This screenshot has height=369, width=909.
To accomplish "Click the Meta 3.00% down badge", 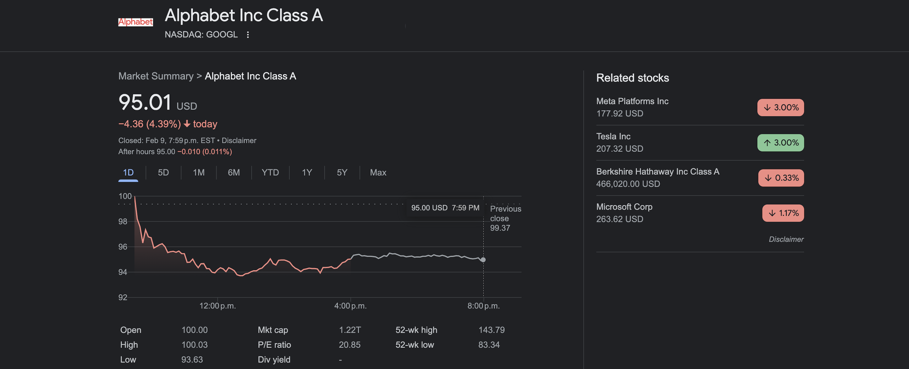I will [780, 107].
